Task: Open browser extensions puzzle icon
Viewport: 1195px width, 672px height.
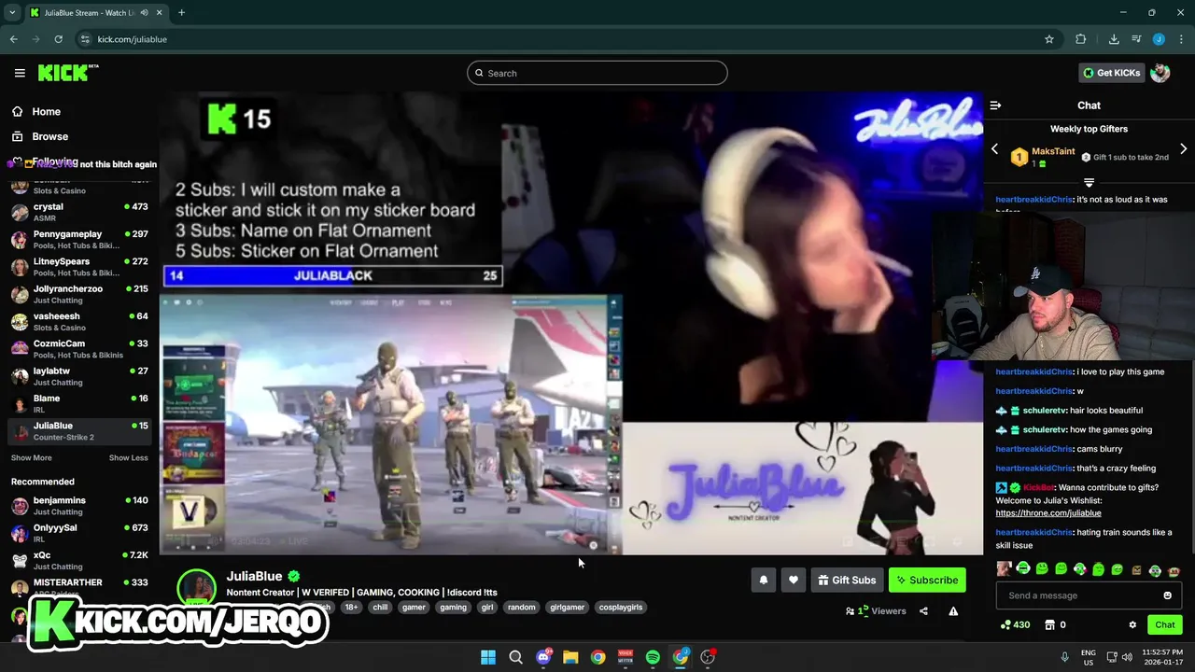Action: coord(1081,39)
